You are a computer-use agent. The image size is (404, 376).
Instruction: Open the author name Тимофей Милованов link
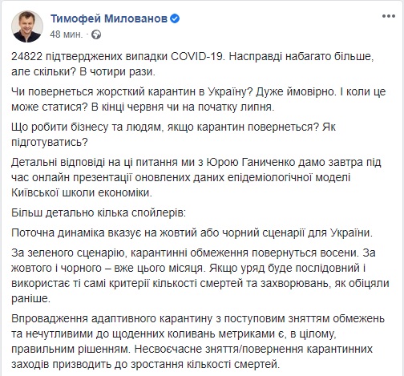coord(109,18)
